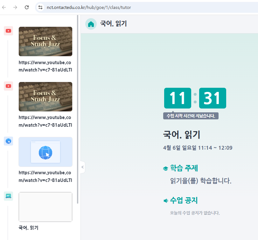
Task: Click the sidebar vertical scrollbar
Action: pyautogui.click(x=78, y=109)
